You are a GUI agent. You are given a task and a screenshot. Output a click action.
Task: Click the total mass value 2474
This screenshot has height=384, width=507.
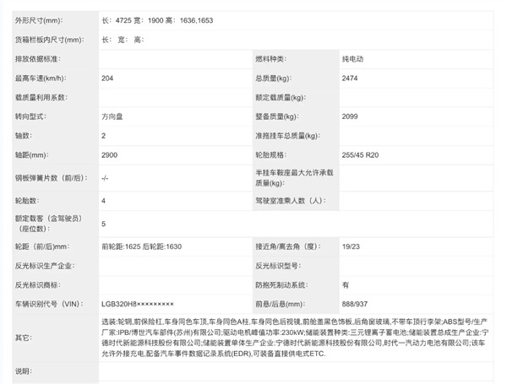click(x=350, y=78)
